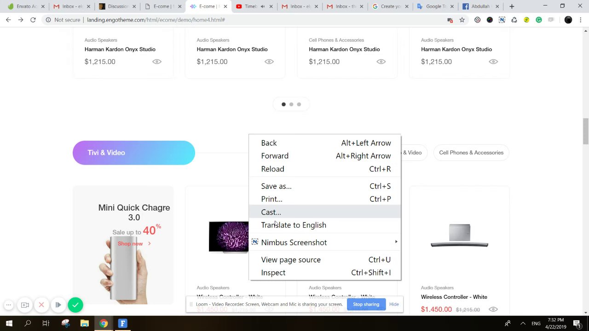The image size is (589, 331).
Task: Open Chrome's three-dot menu
Action: coord(580,20)
